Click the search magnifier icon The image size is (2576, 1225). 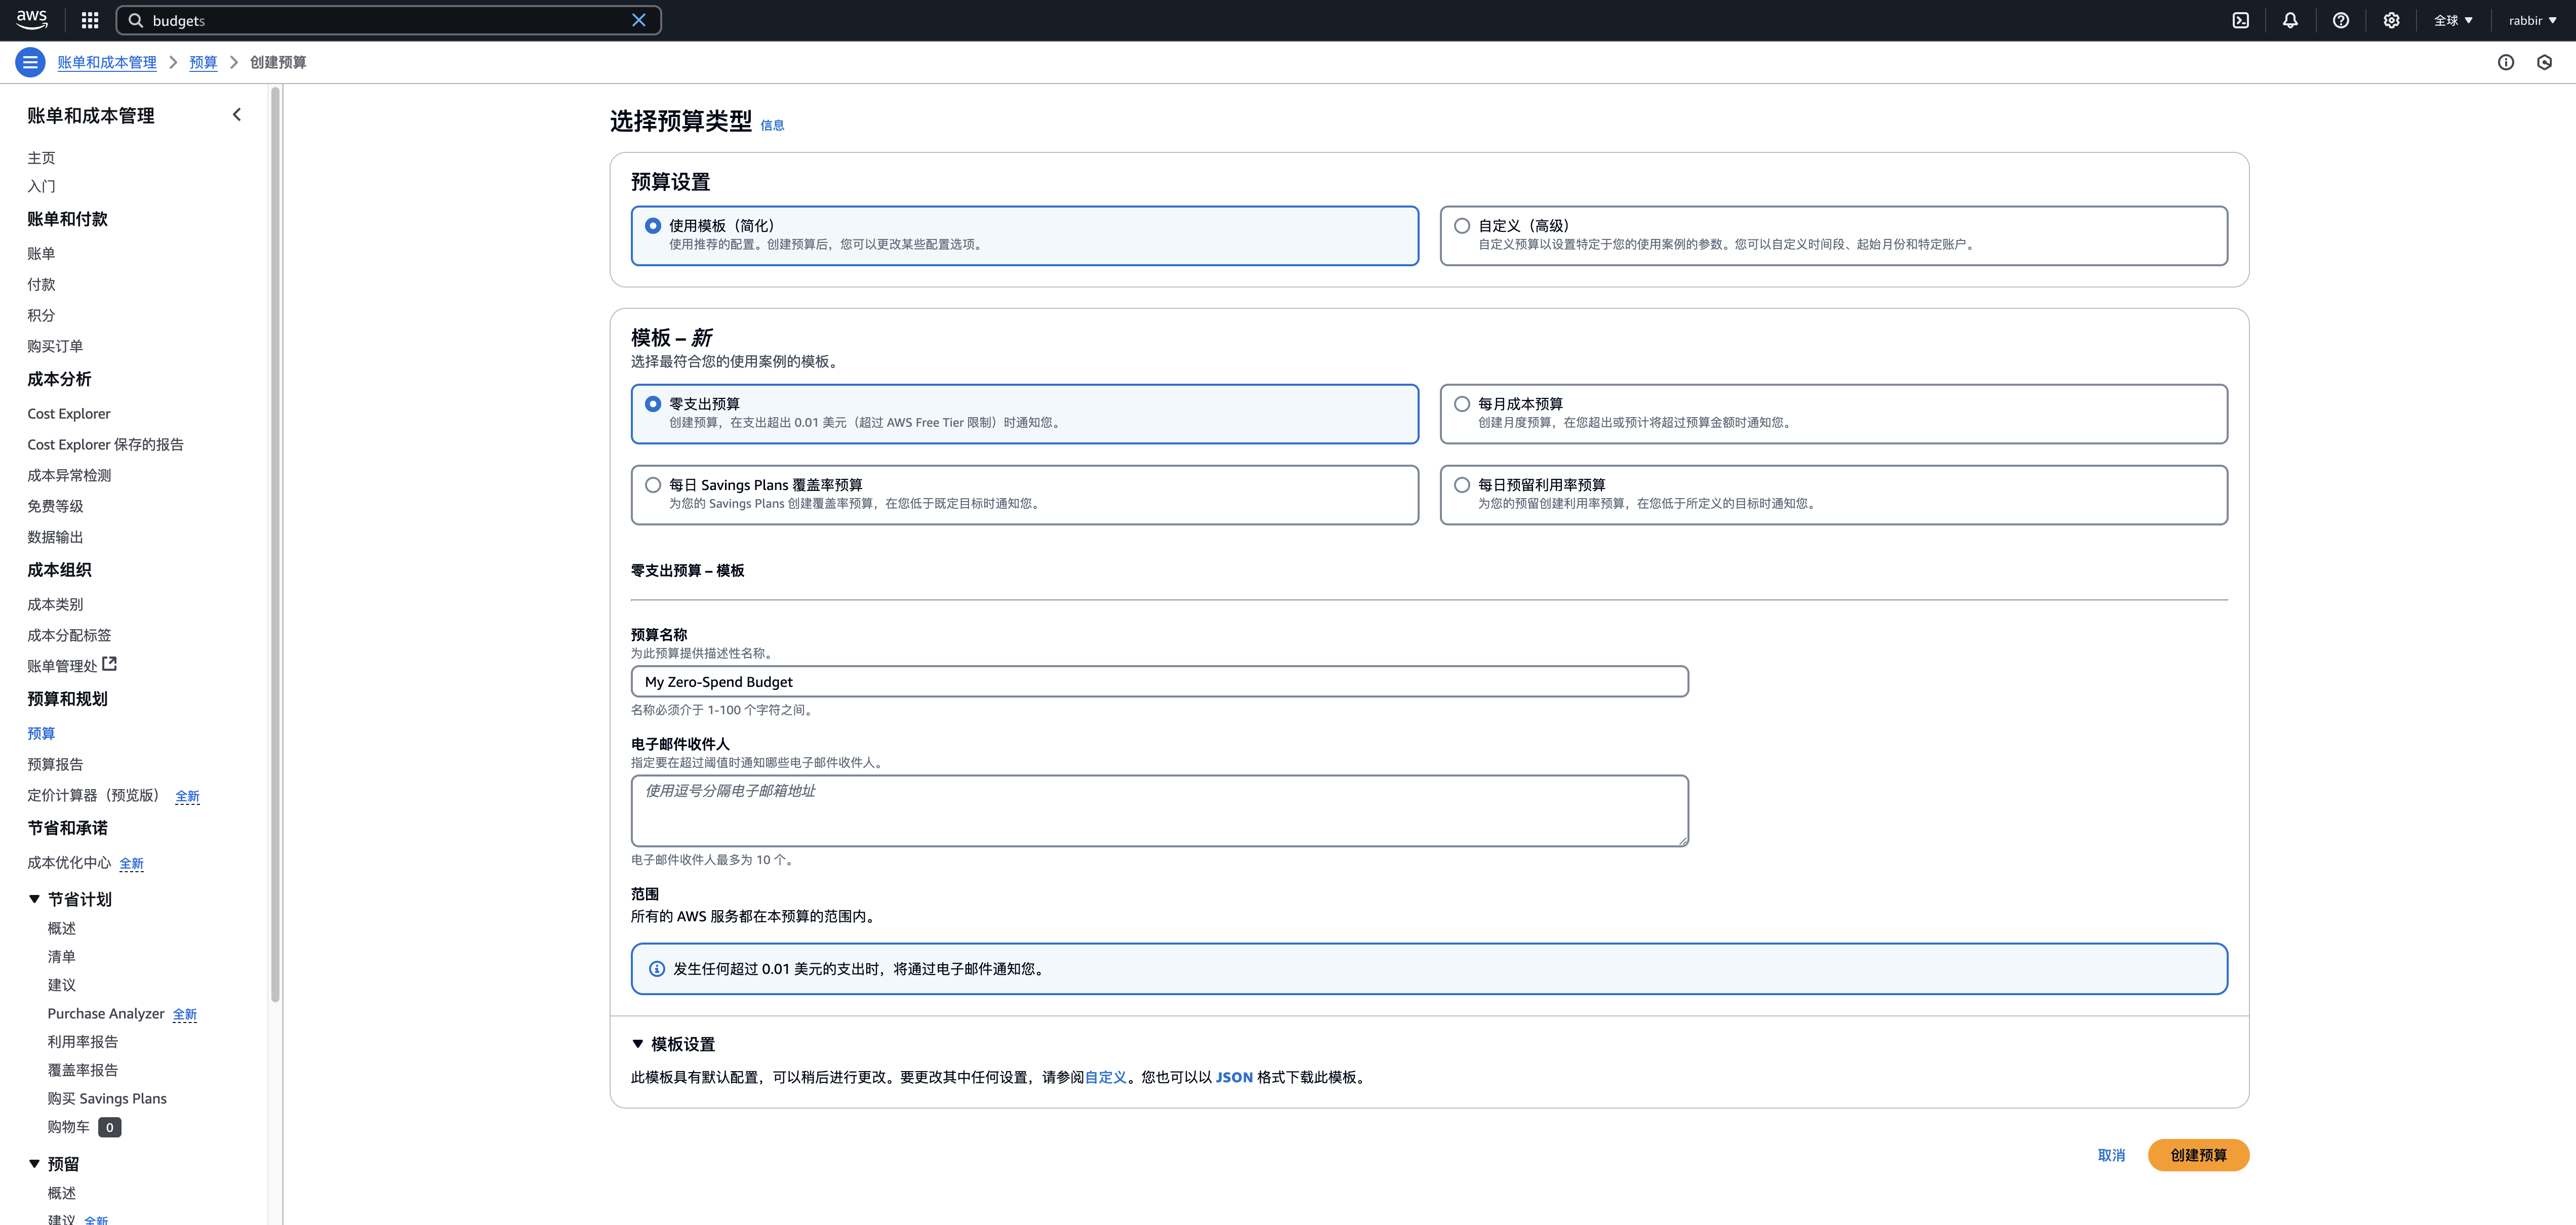tap(136, 20)
